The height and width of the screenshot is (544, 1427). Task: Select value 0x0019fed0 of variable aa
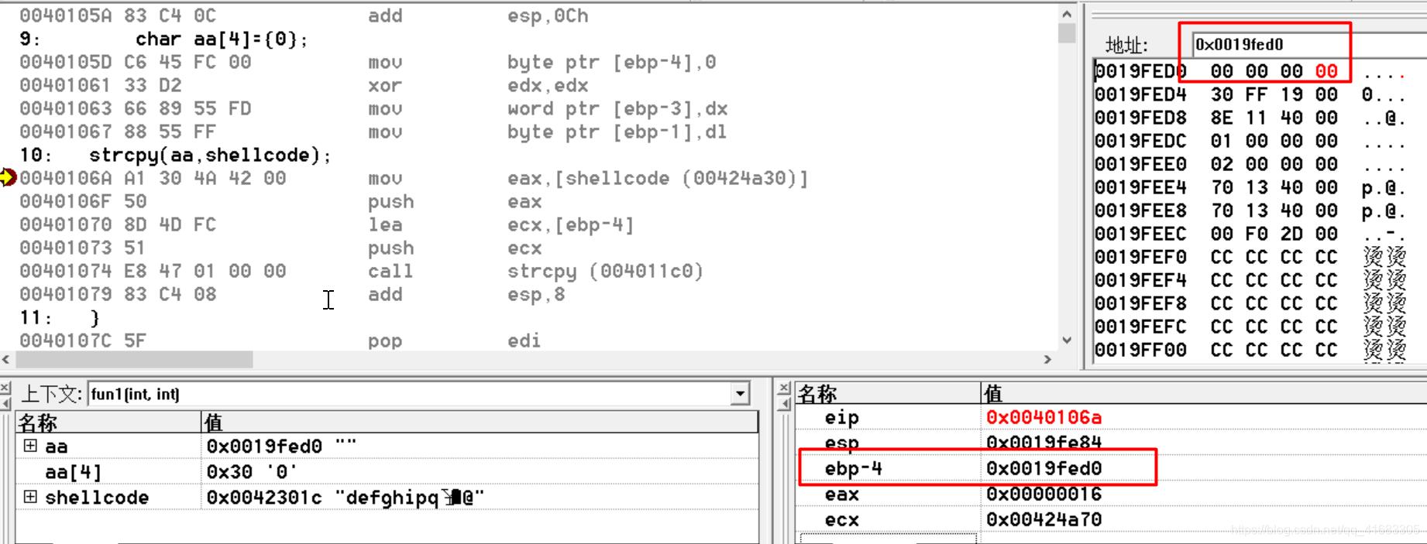(x=281, y=446)
